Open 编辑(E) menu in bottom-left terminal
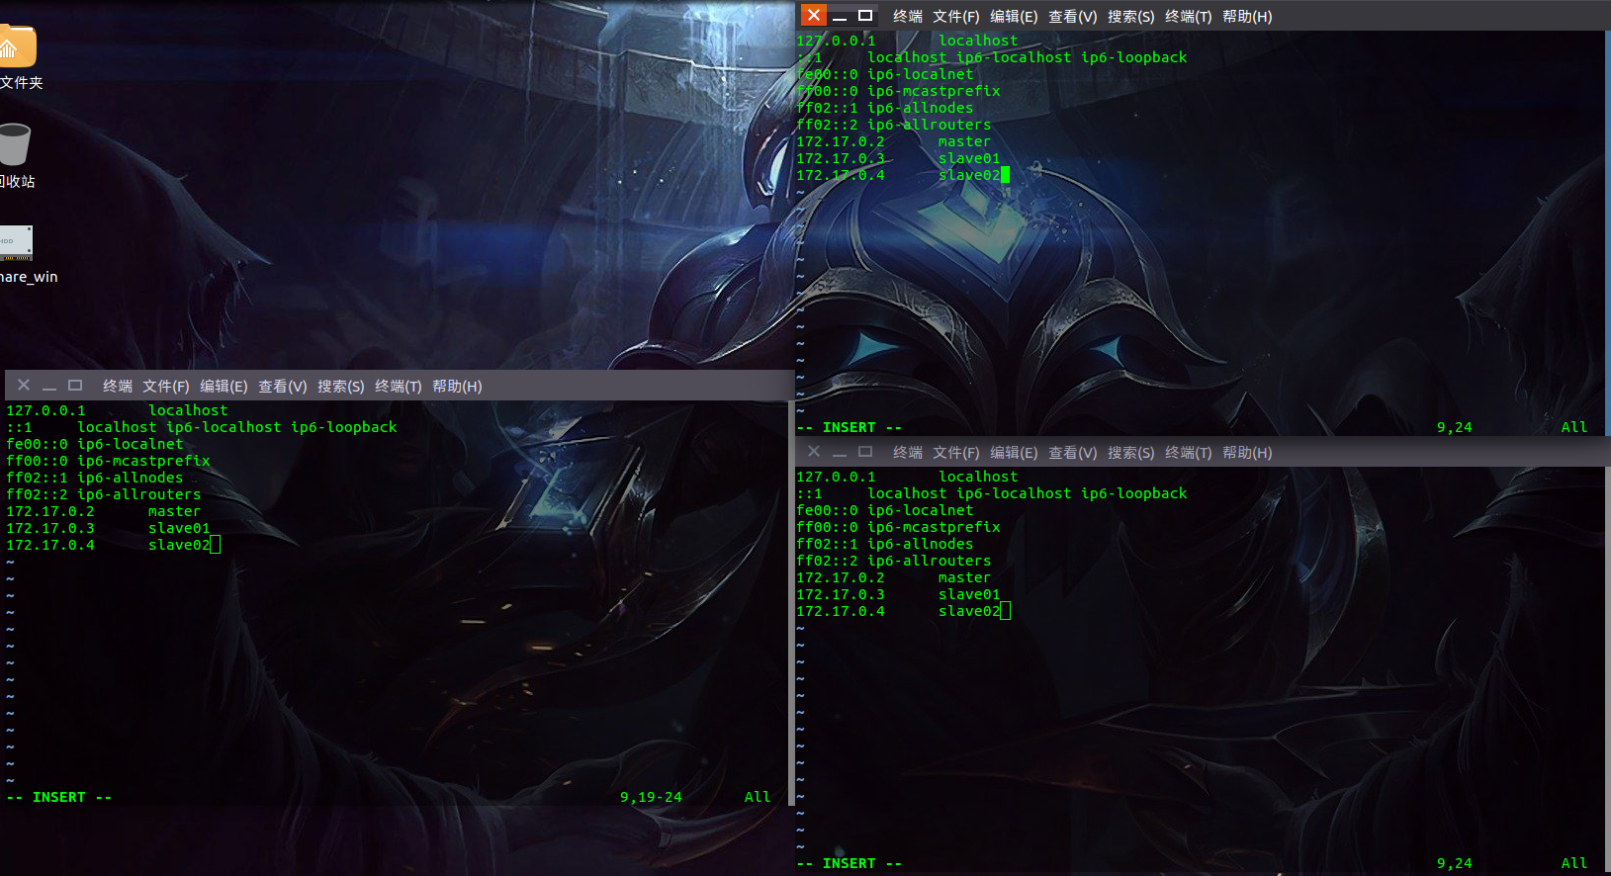1611x876 pixels. [x=224, y=387]
